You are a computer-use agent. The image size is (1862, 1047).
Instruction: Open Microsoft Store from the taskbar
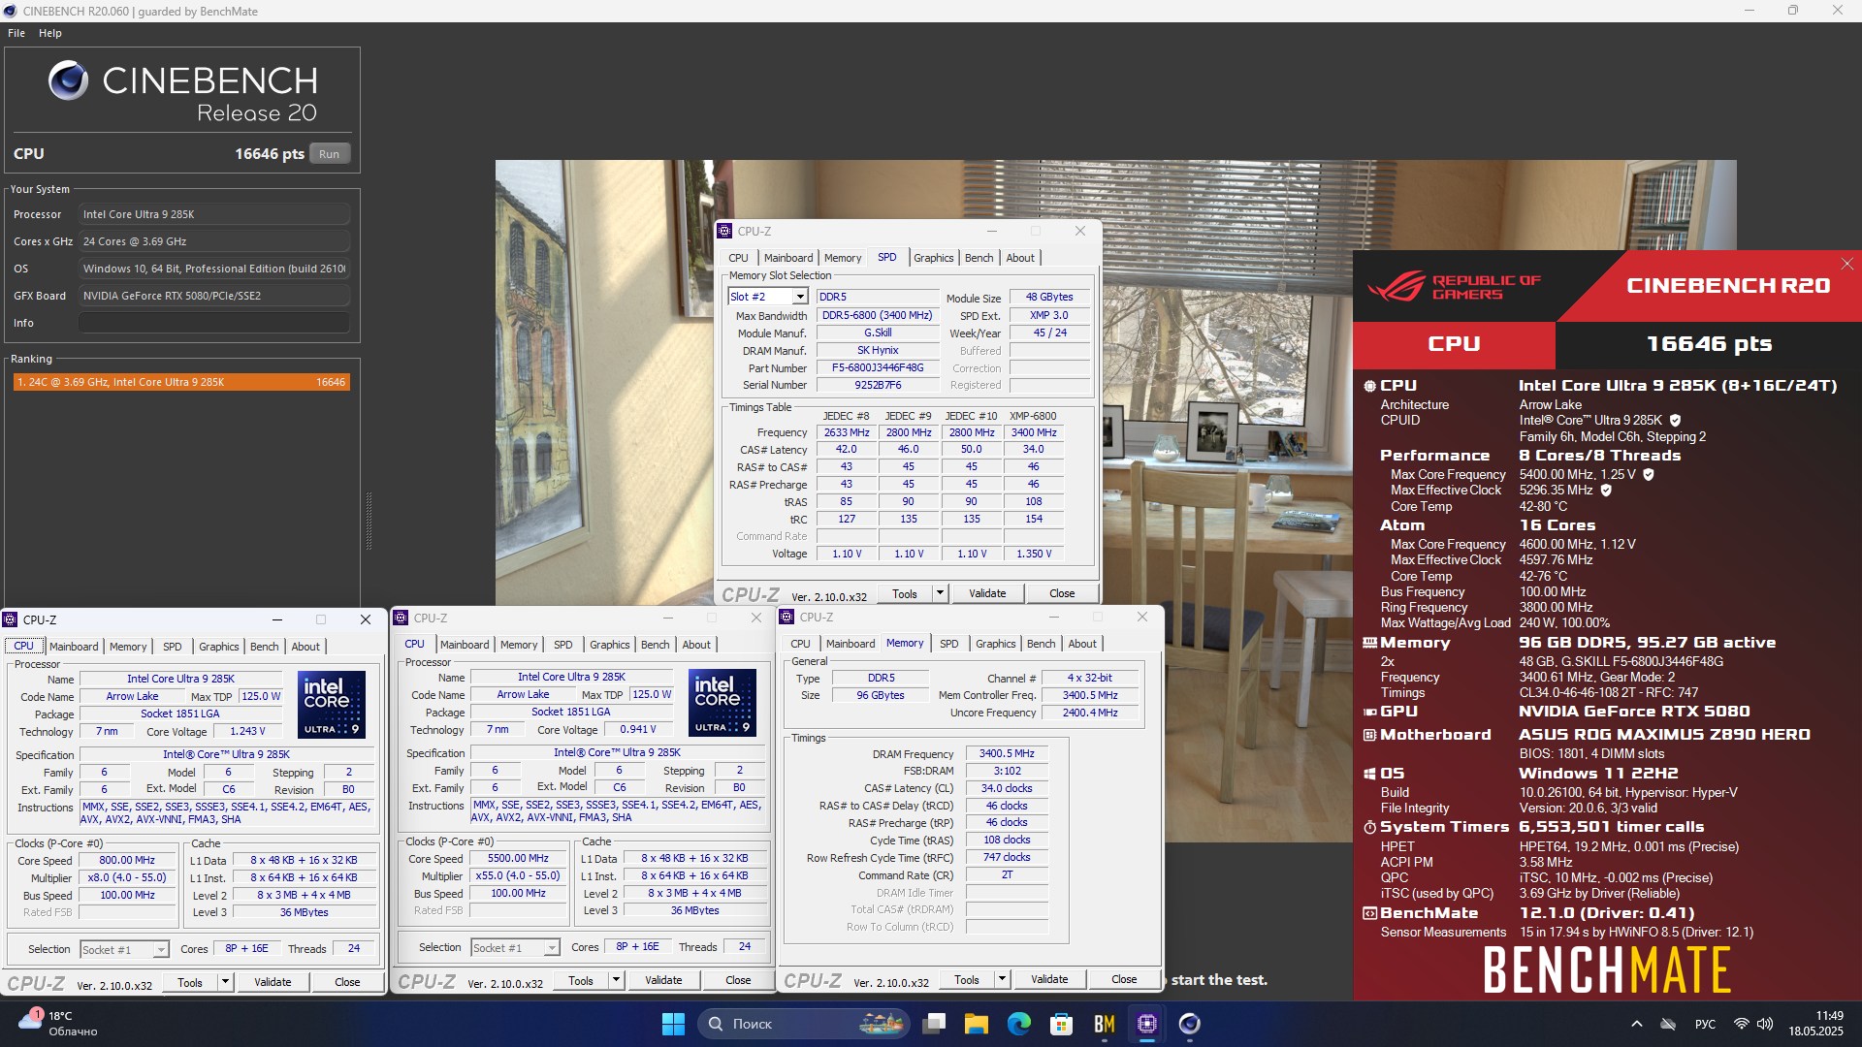tap(1062, 1024)
